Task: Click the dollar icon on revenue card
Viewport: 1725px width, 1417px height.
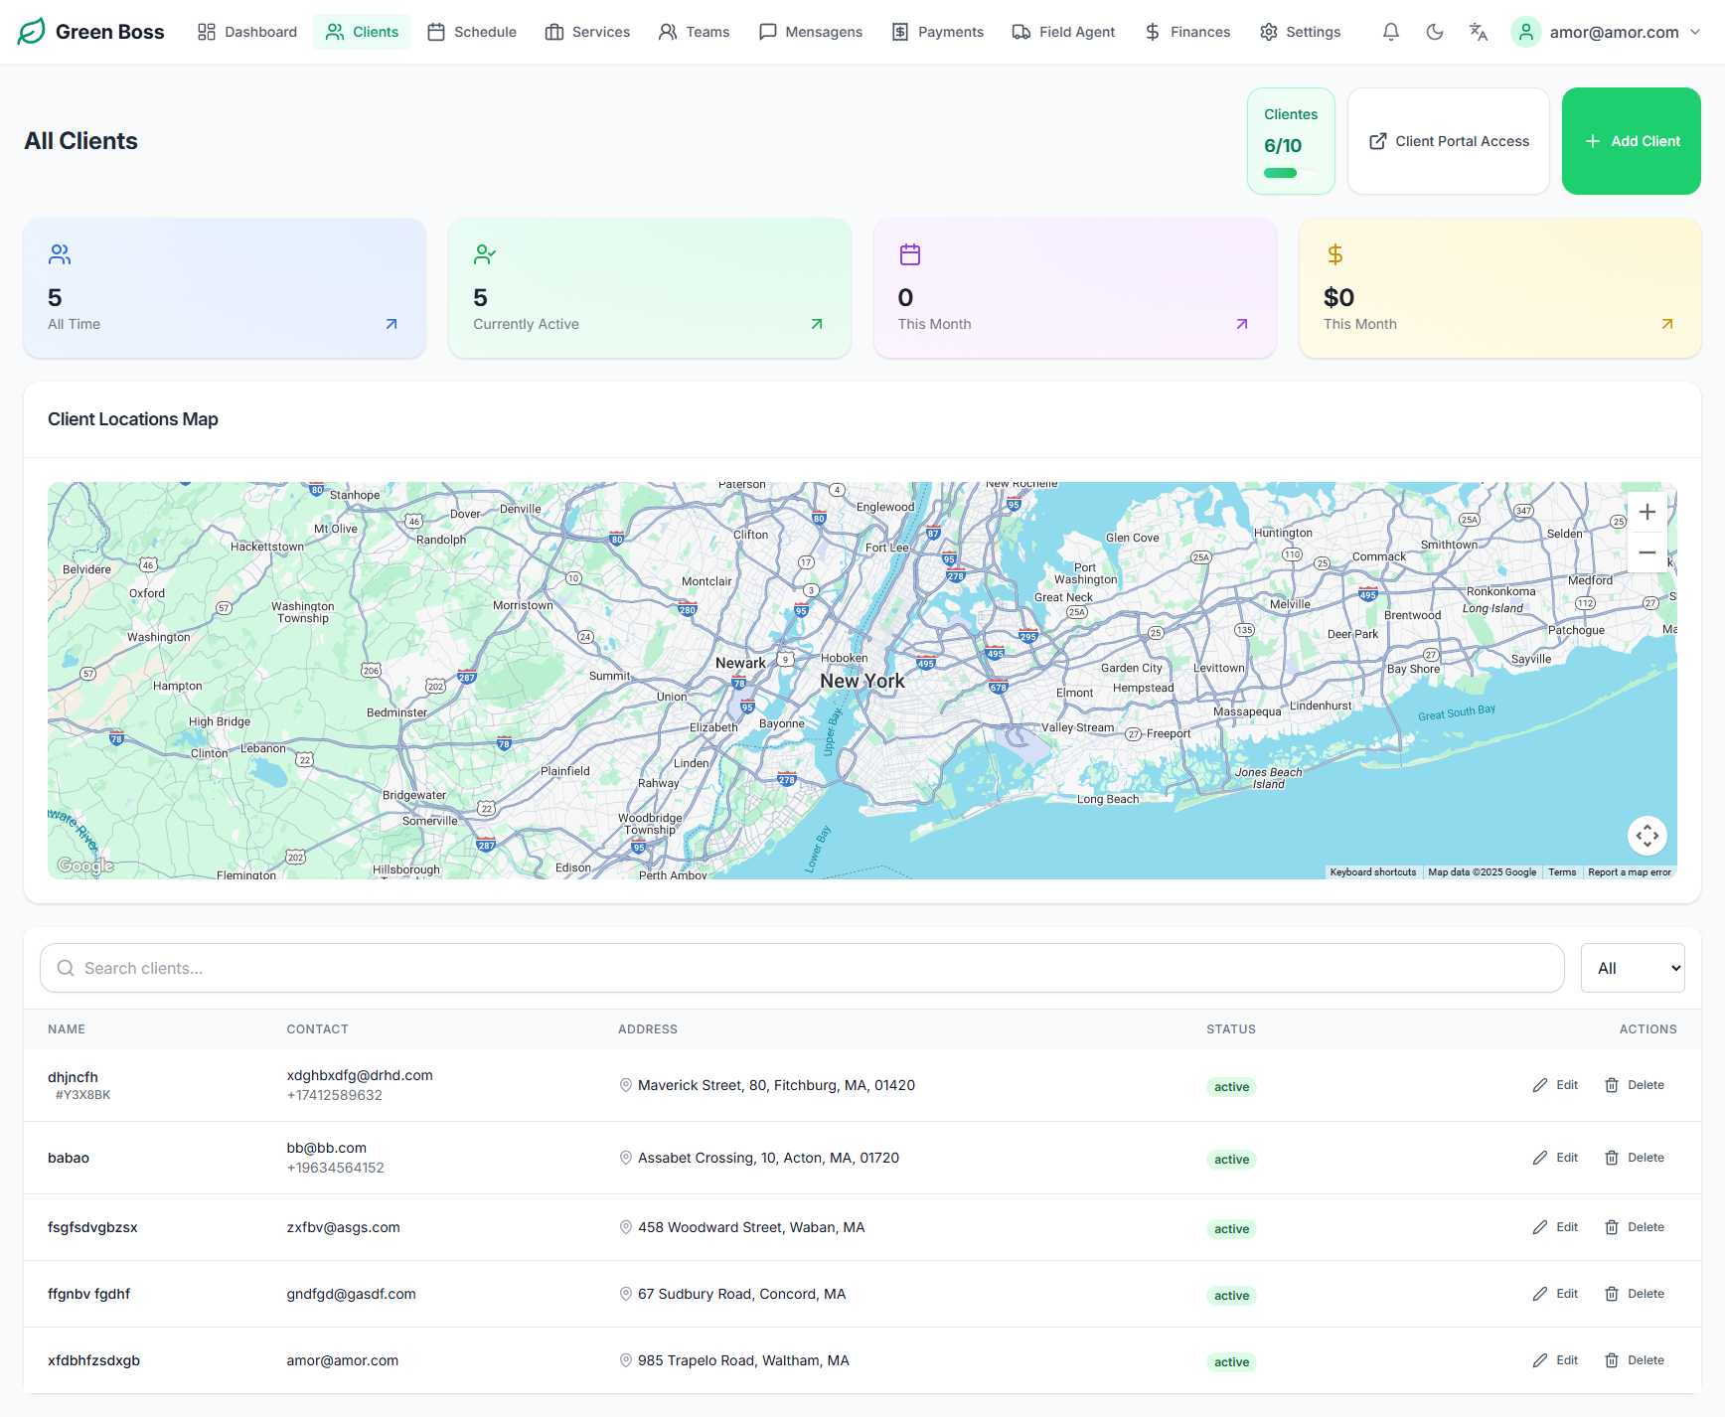Action: coord(1335,254)
